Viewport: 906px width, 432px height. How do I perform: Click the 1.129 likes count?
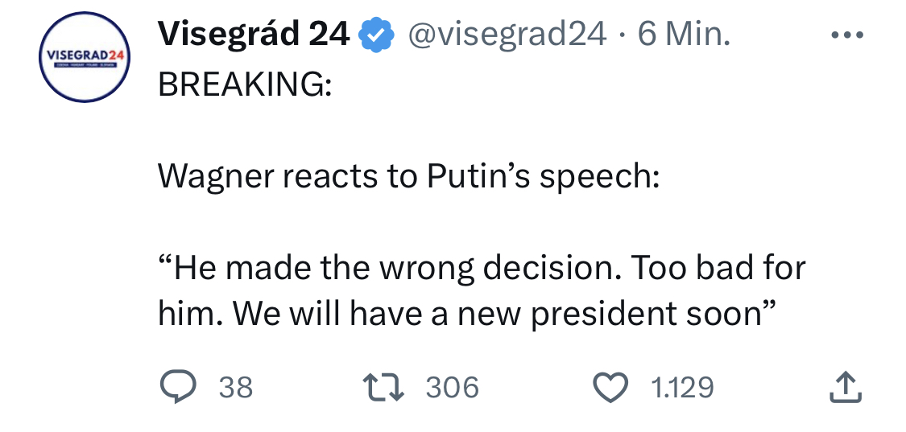click(681, 389)
